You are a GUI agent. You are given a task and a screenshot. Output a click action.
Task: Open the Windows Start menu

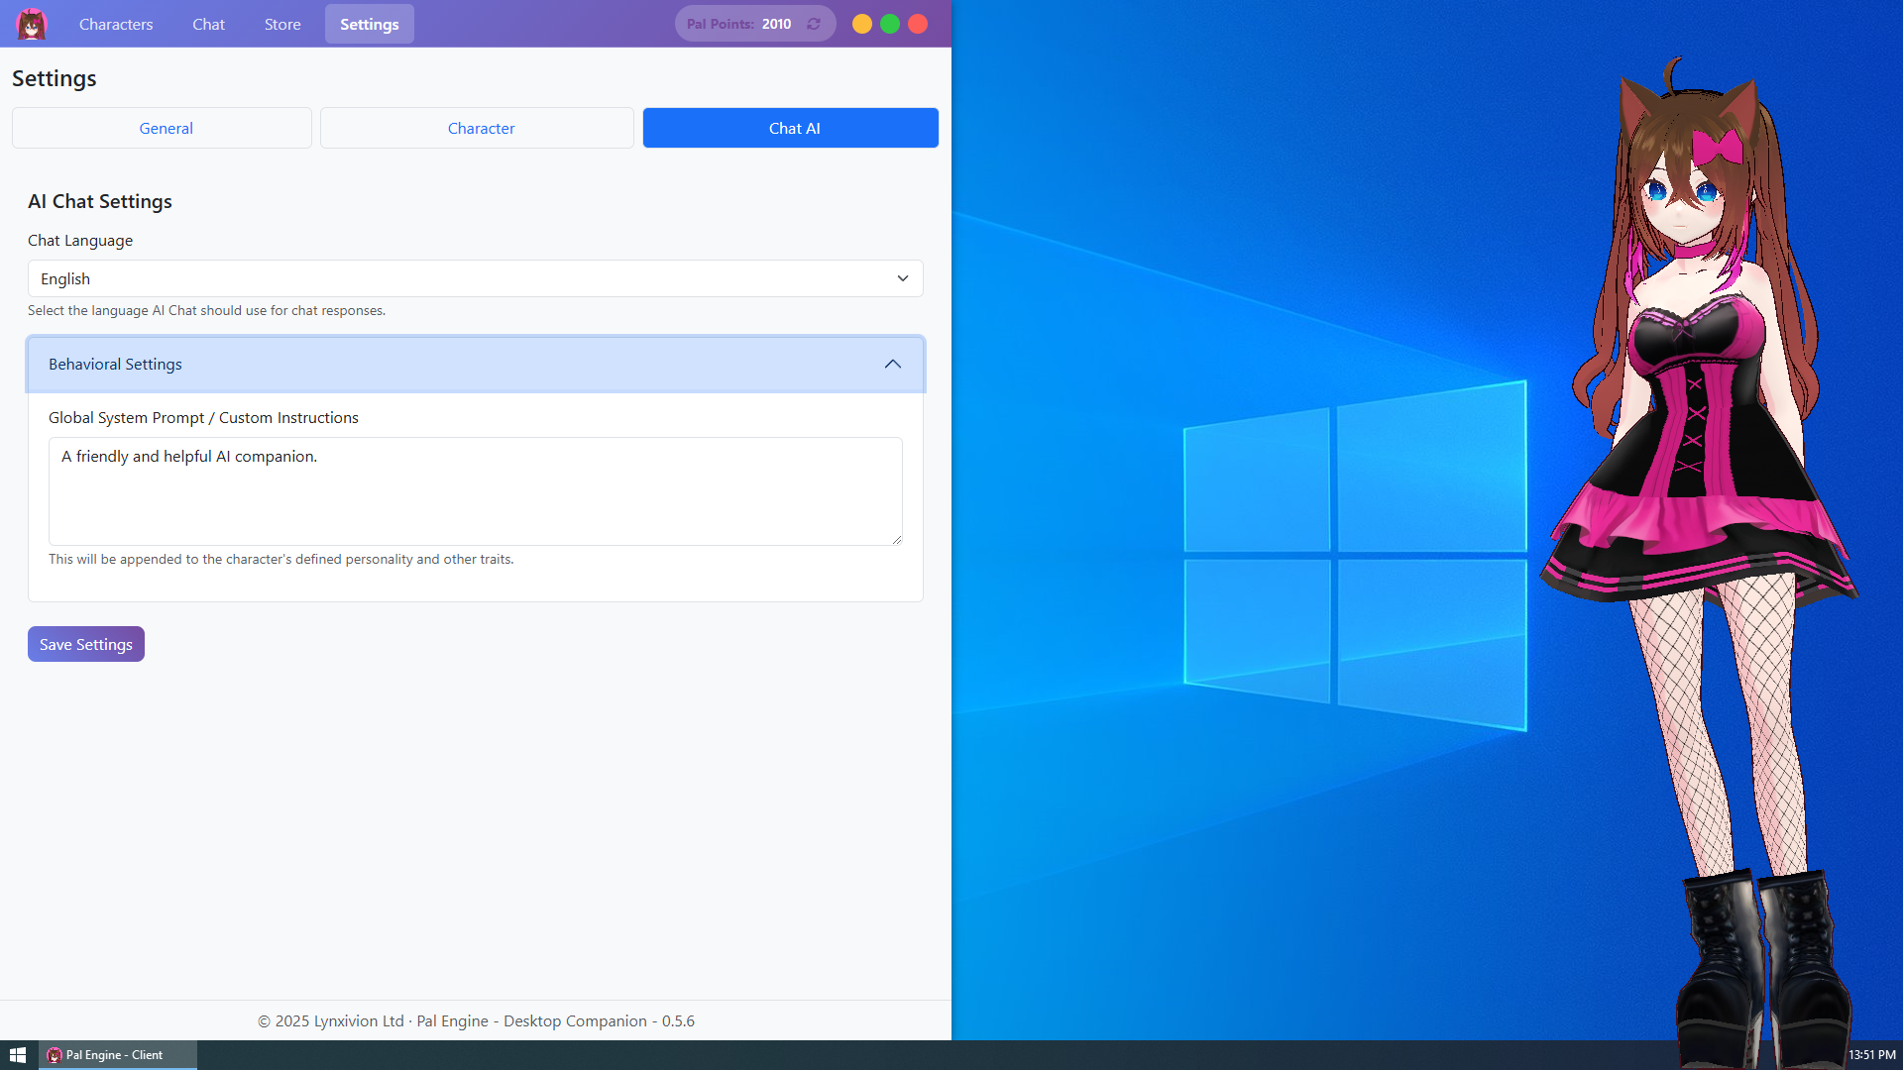pyautogui.click(x=17, y=1054)
